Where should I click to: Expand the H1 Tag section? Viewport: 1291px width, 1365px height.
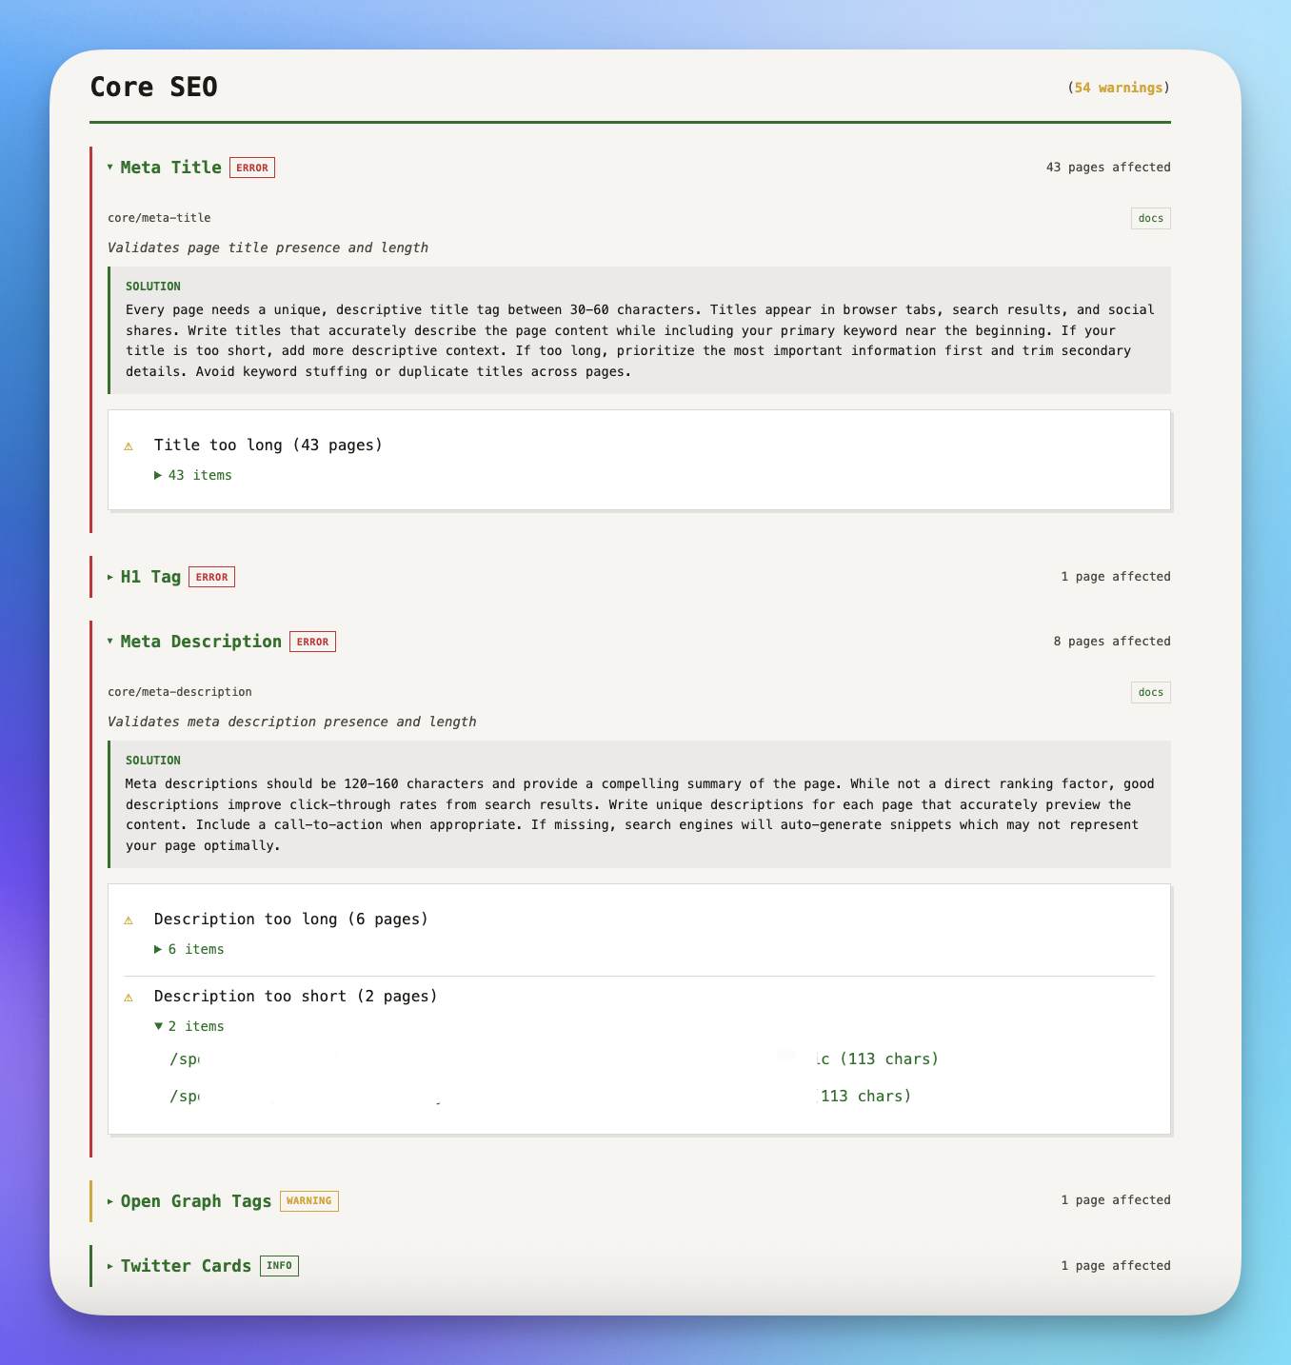(145, 577)
